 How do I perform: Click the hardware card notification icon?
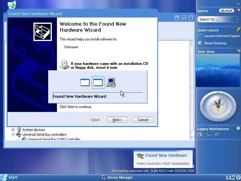click(217, 135)
